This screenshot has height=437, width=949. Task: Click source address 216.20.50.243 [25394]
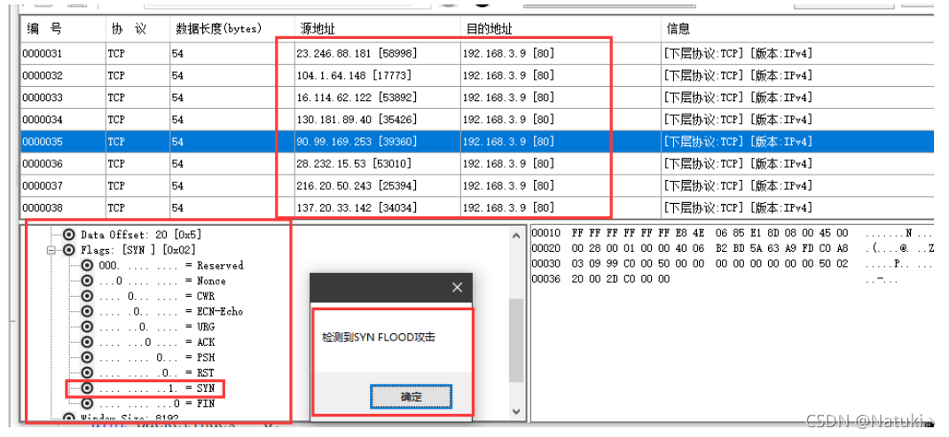click(x=357, y=185)
